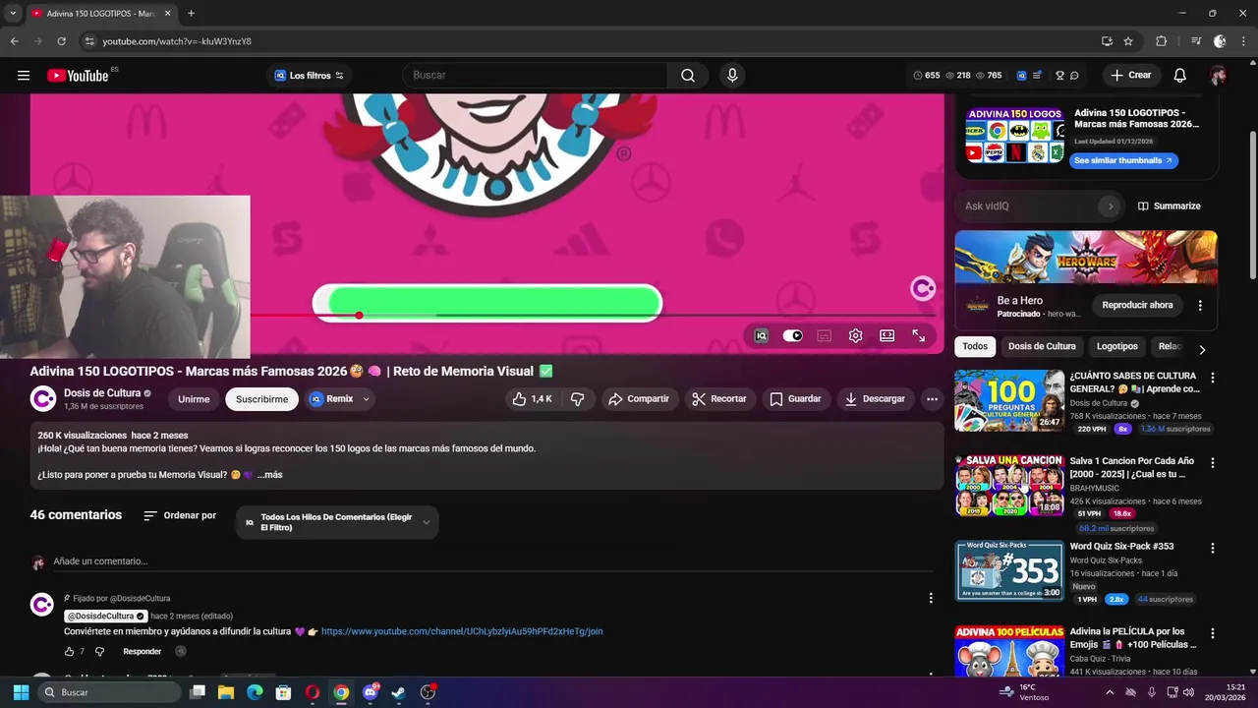This screenshot has height=708, width=1258.
Task: Open OBS Studio from the taskbar
Action: point(428,692)
